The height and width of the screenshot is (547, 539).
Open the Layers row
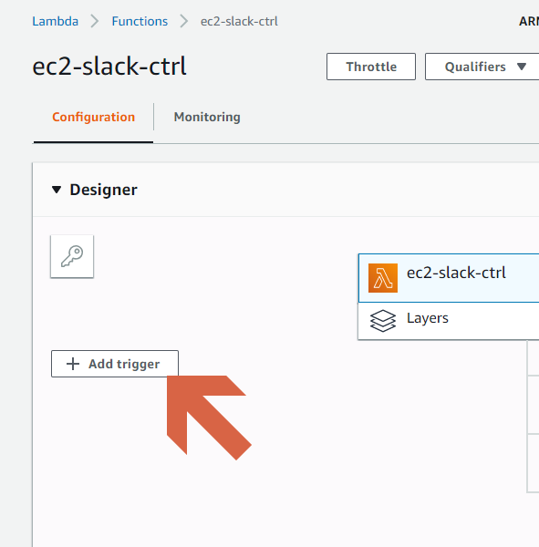(x=449, y=321)
